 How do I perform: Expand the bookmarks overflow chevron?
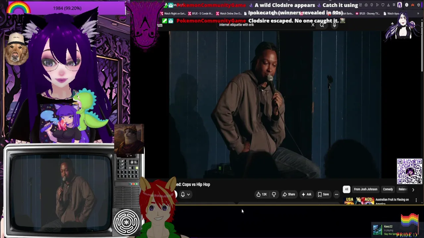(x=418, y=14)
